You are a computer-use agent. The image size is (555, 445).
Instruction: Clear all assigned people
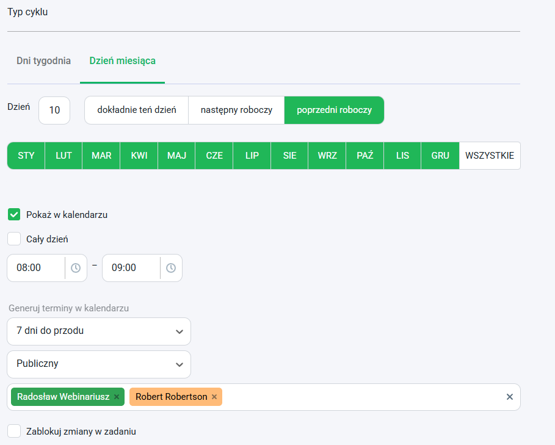(510, 397)
